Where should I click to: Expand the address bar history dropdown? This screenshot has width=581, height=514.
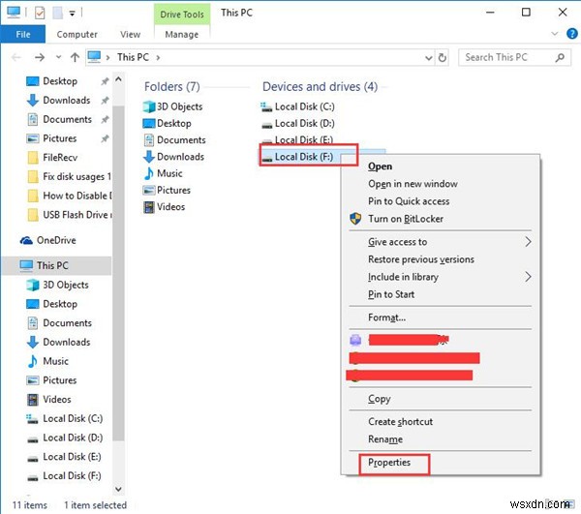click(429, 58)
